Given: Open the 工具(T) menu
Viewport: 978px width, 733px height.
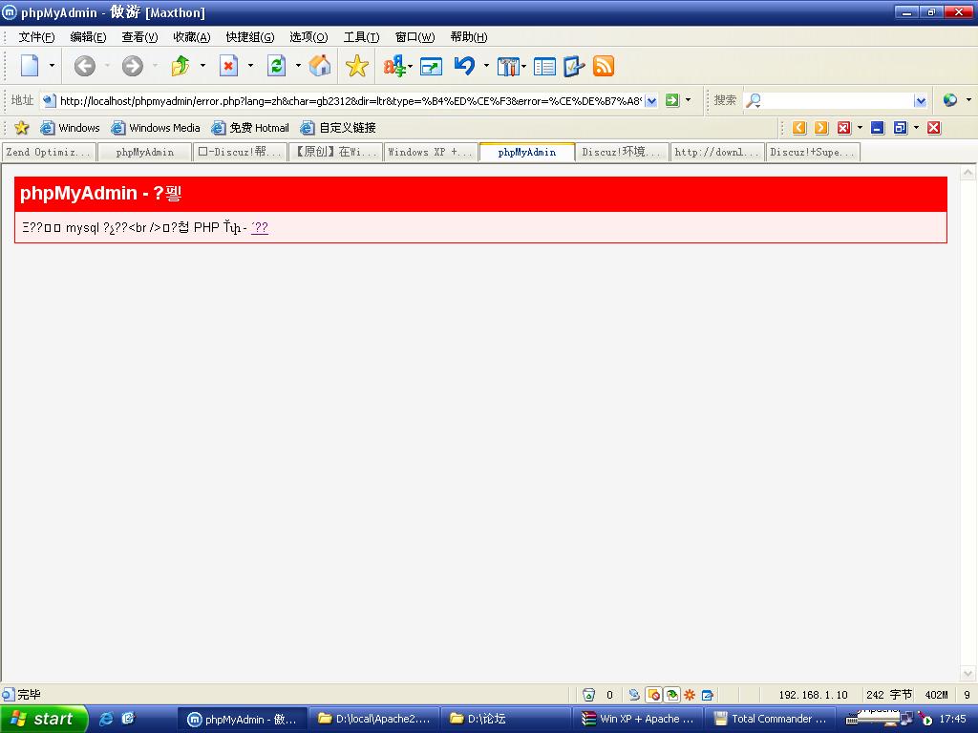Looking at the screenshot, I should [361, 37].
